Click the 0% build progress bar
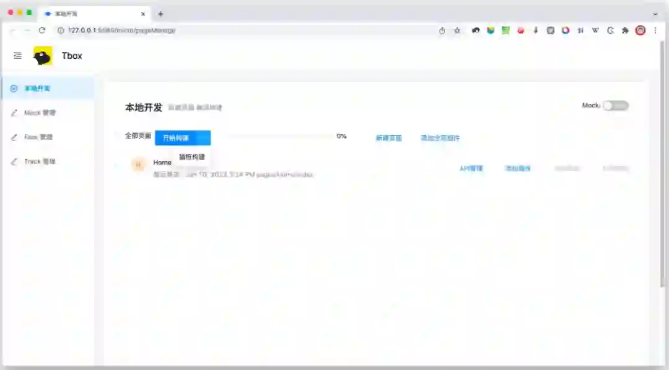 click(x=281, y=136)
